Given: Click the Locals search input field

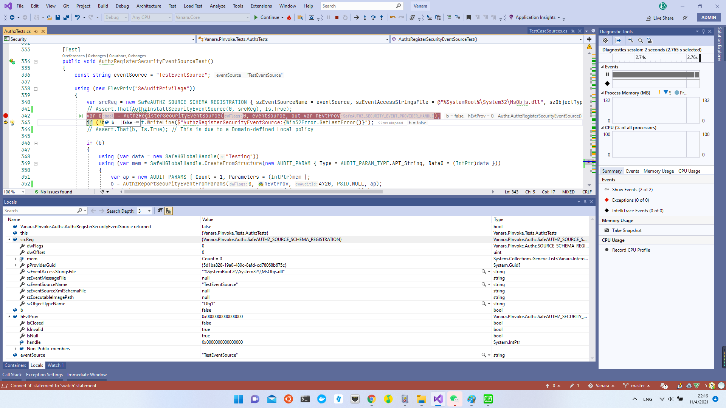Looking at the screenshot, I should click(x=40, y=211).
